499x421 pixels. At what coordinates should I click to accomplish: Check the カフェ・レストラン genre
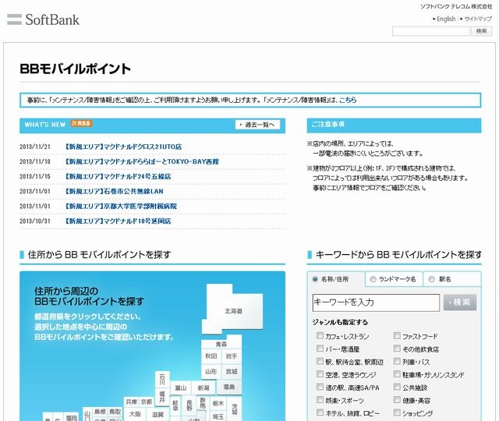point(320,336)
